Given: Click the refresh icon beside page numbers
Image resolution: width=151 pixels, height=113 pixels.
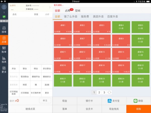Looking at the screenshot, I should 109,92.
